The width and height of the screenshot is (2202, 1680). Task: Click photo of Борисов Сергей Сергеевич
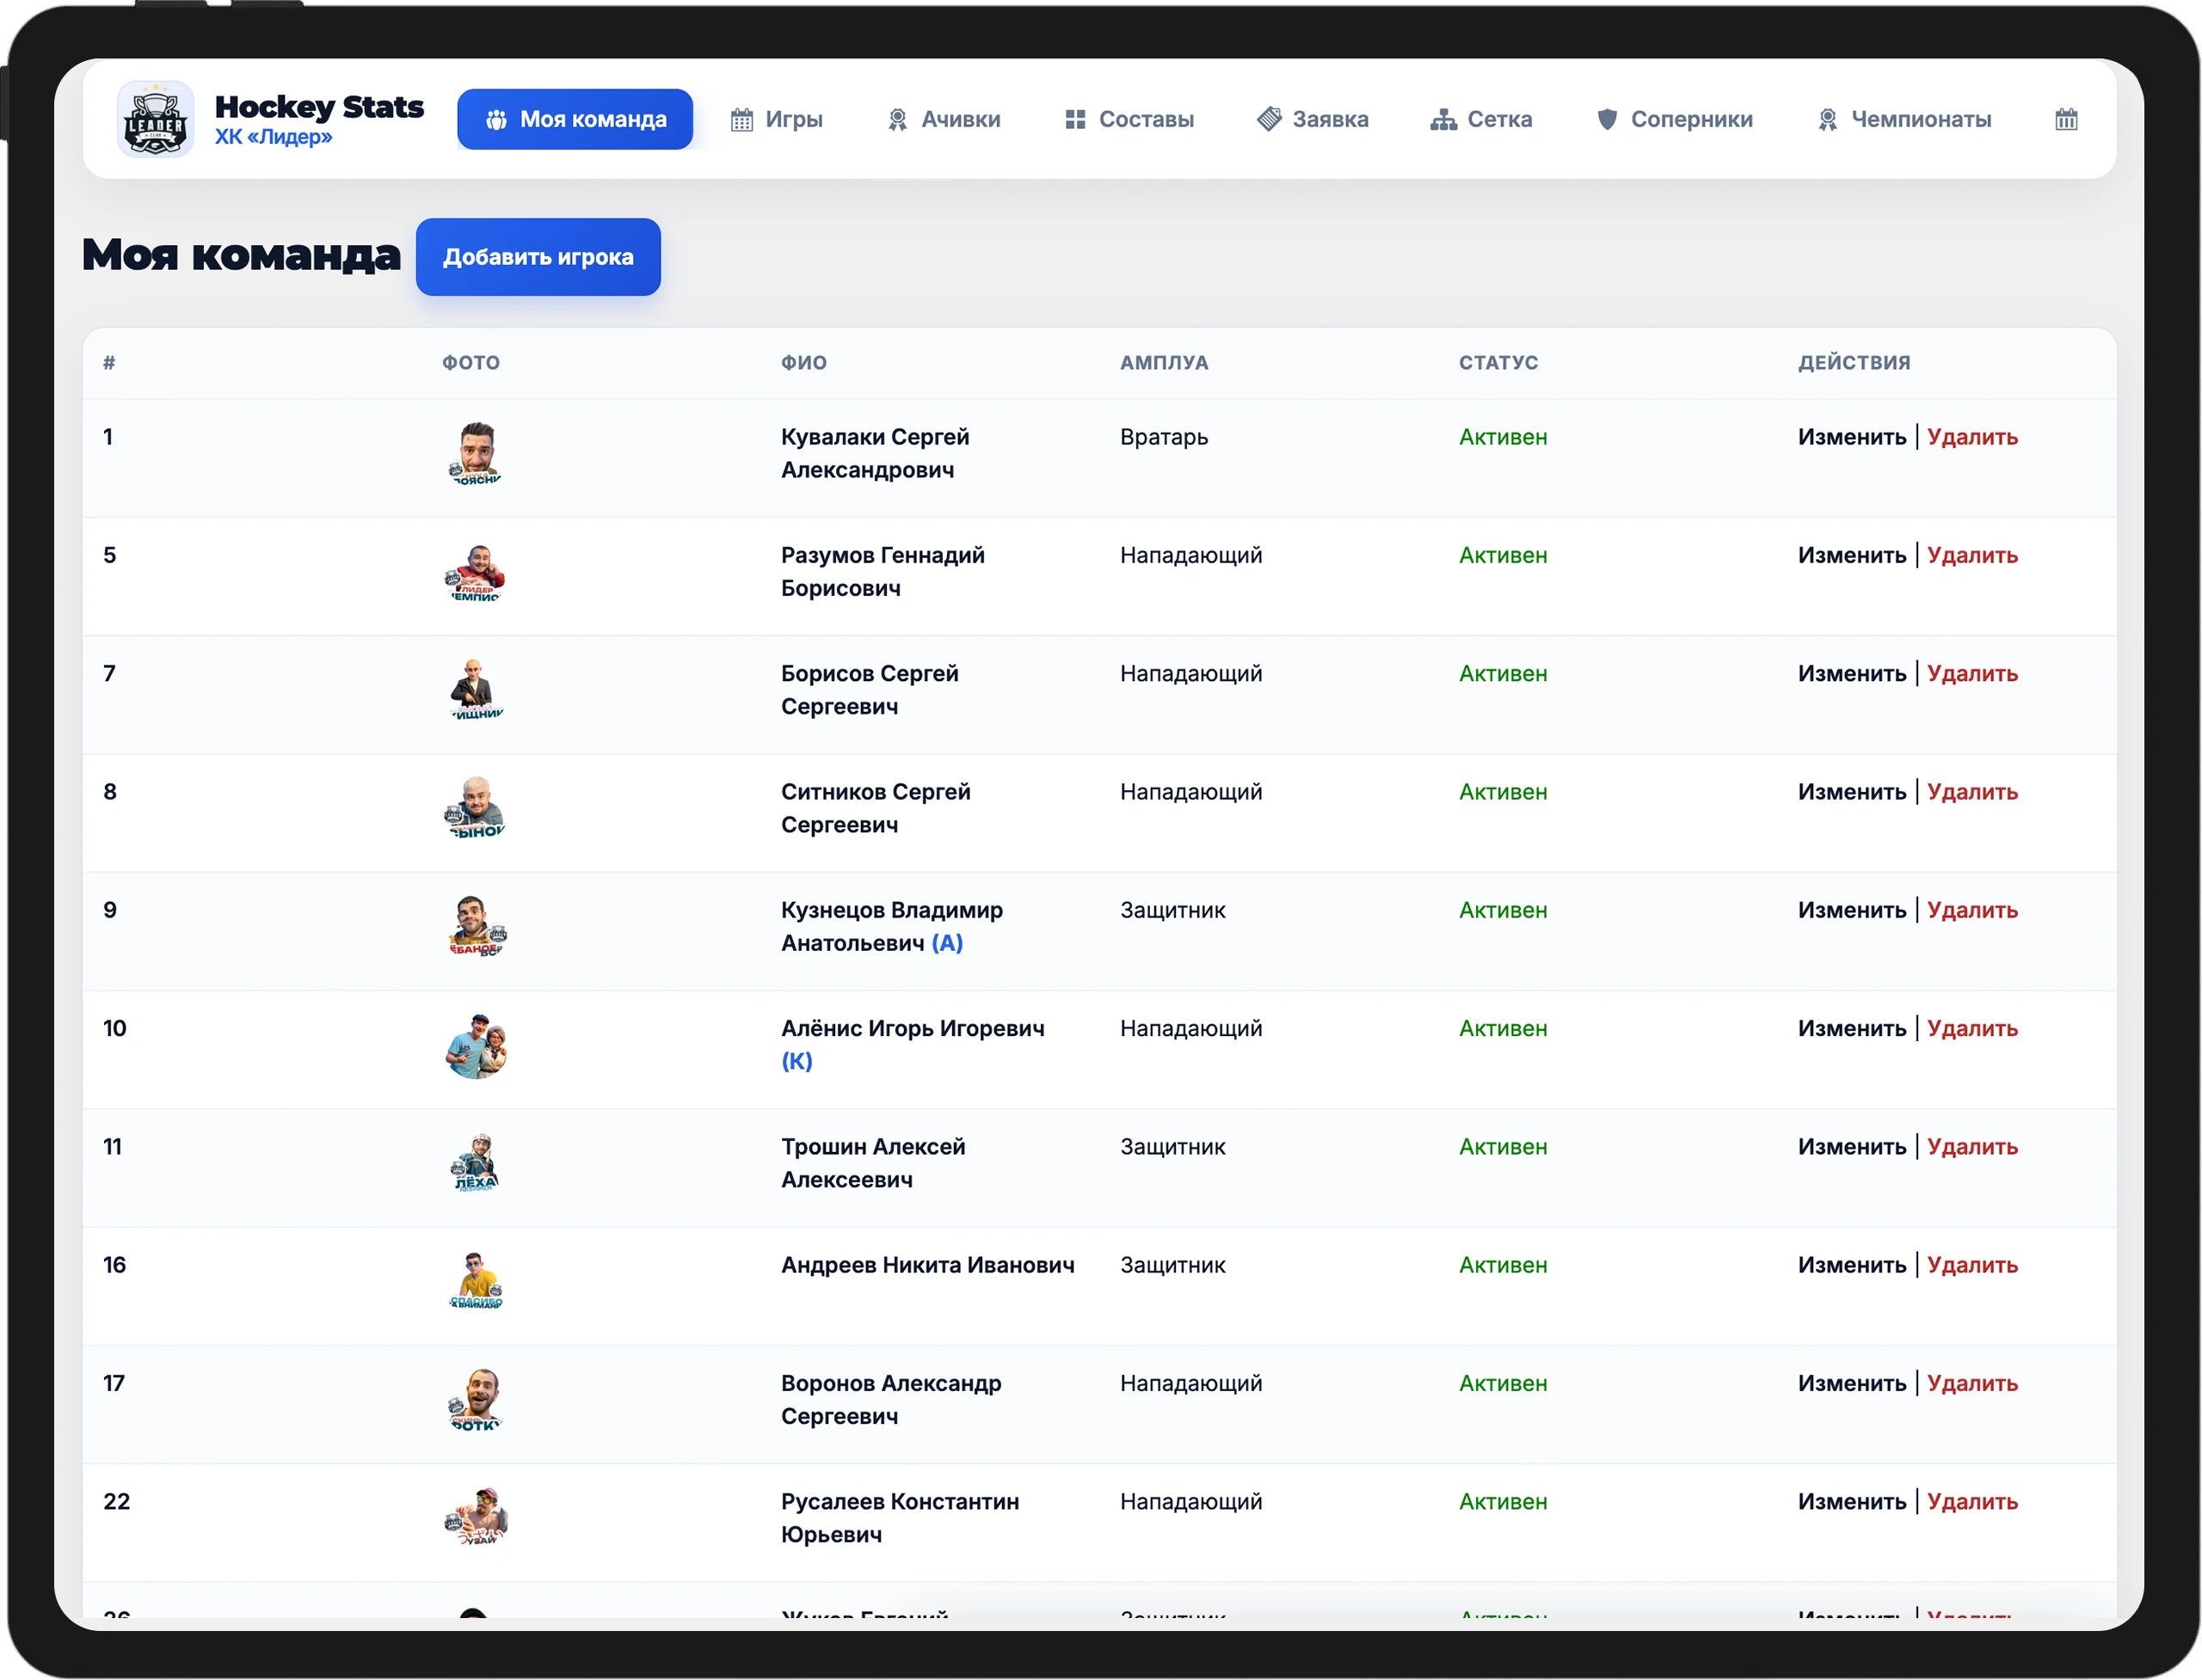pos(475,690)
